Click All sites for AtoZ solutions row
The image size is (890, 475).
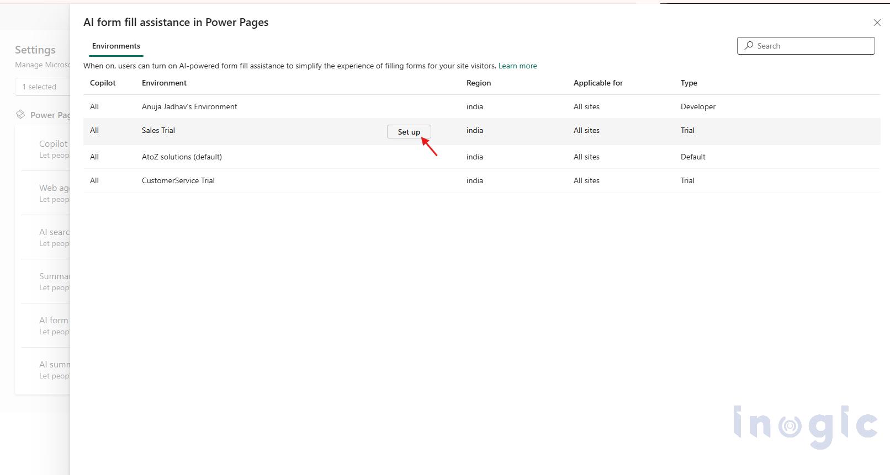coord(586,157)
